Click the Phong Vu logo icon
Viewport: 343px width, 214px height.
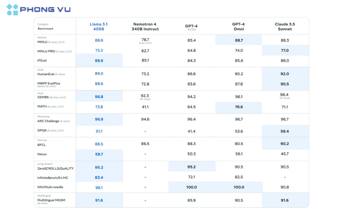click(12, 10)
